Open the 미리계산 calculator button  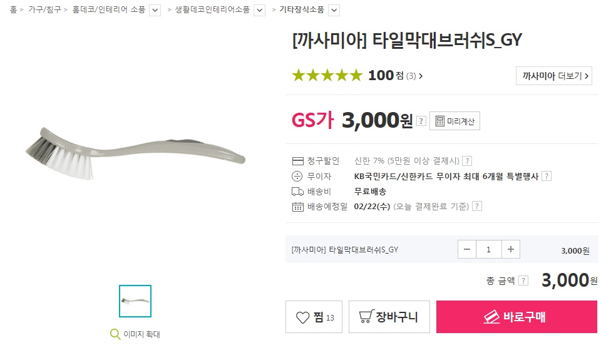pyautogui.click(x=455, y=121)
